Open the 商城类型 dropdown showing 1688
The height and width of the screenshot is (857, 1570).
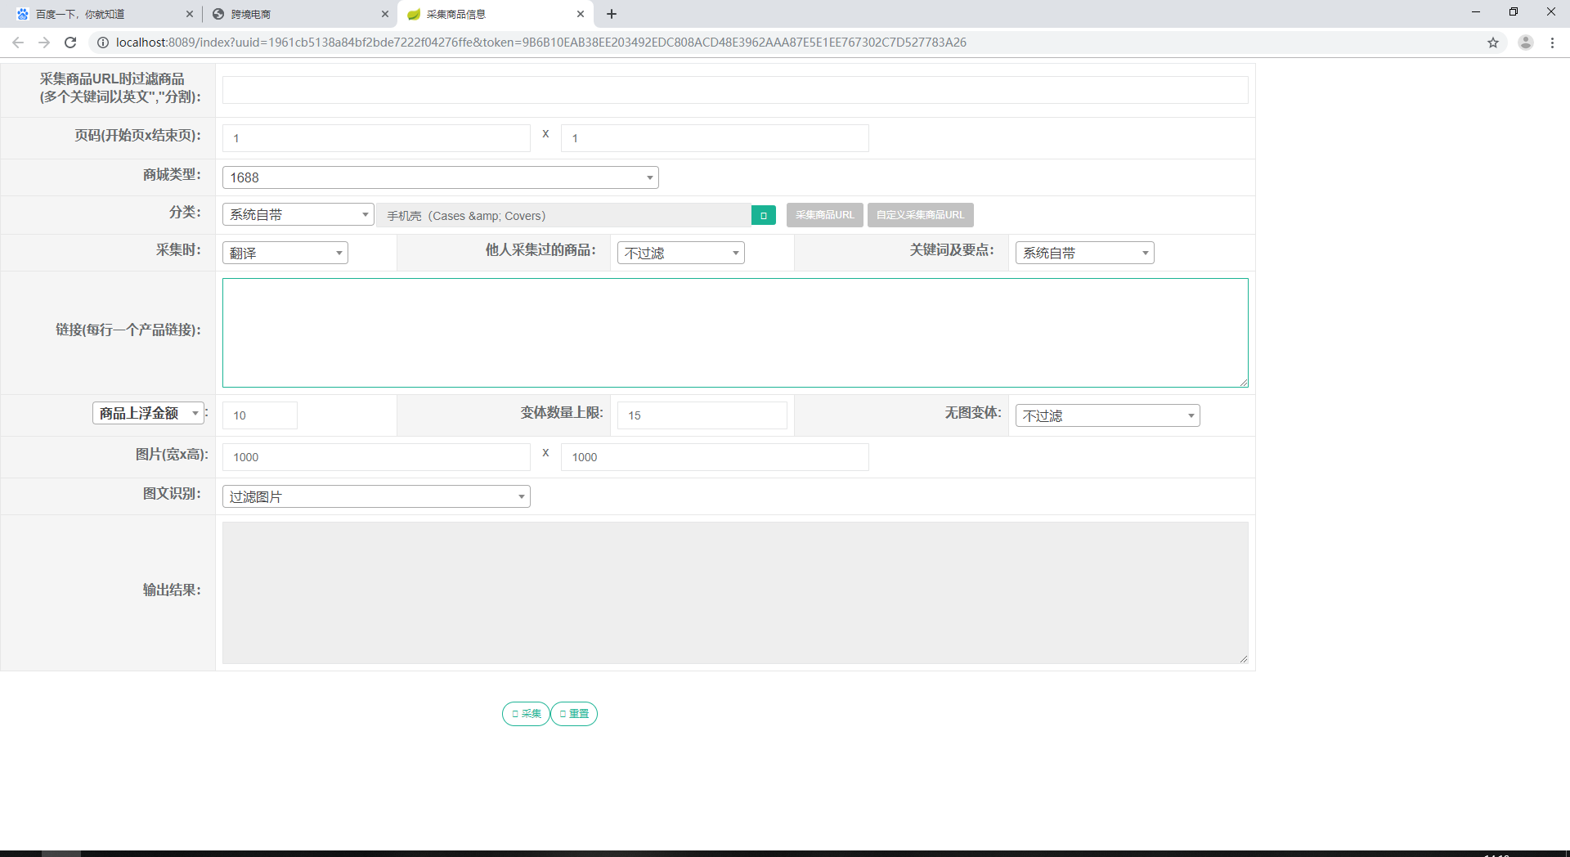(x=441, y=177)
